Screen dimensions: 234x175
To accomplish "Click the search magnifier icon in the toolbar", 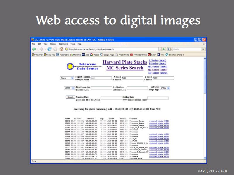I will click(203, 49).
